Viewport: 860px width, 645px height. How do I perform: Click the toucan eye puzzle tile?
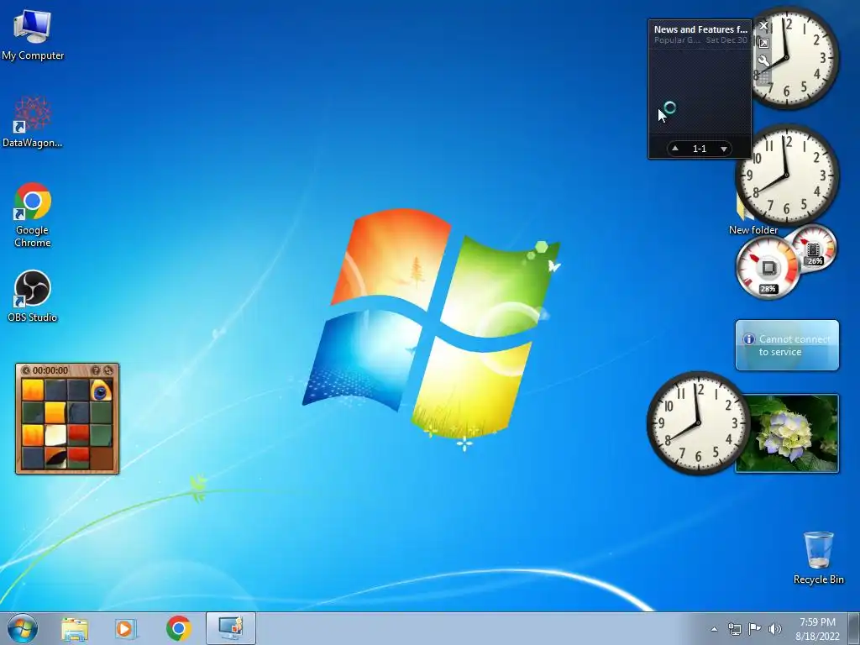[x=101, y=391]
